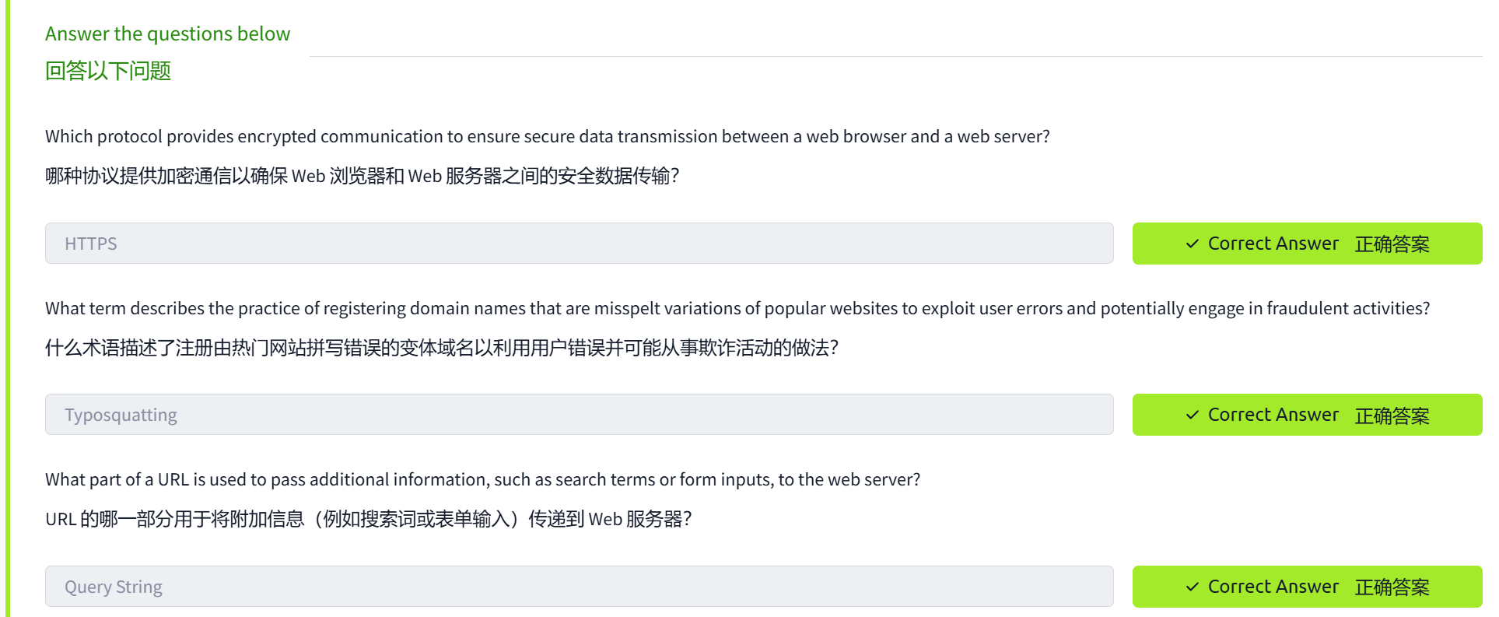Click the Chinese heading 回答以下问题
1499x617 pixels.
coord(108,72)
